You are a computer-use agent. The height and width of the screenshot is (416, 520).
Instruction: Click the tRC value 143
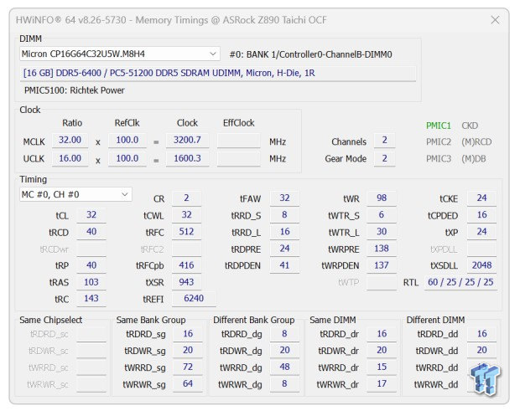(91, 299)
